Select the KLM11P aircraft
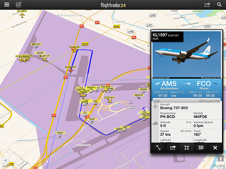This screenshot has height=169, width=226. [x=45, y=60]
